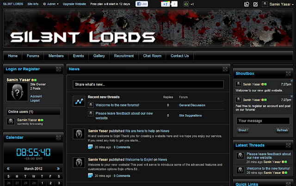Open the Samin Yasar user dropdown

pos(281,4)
